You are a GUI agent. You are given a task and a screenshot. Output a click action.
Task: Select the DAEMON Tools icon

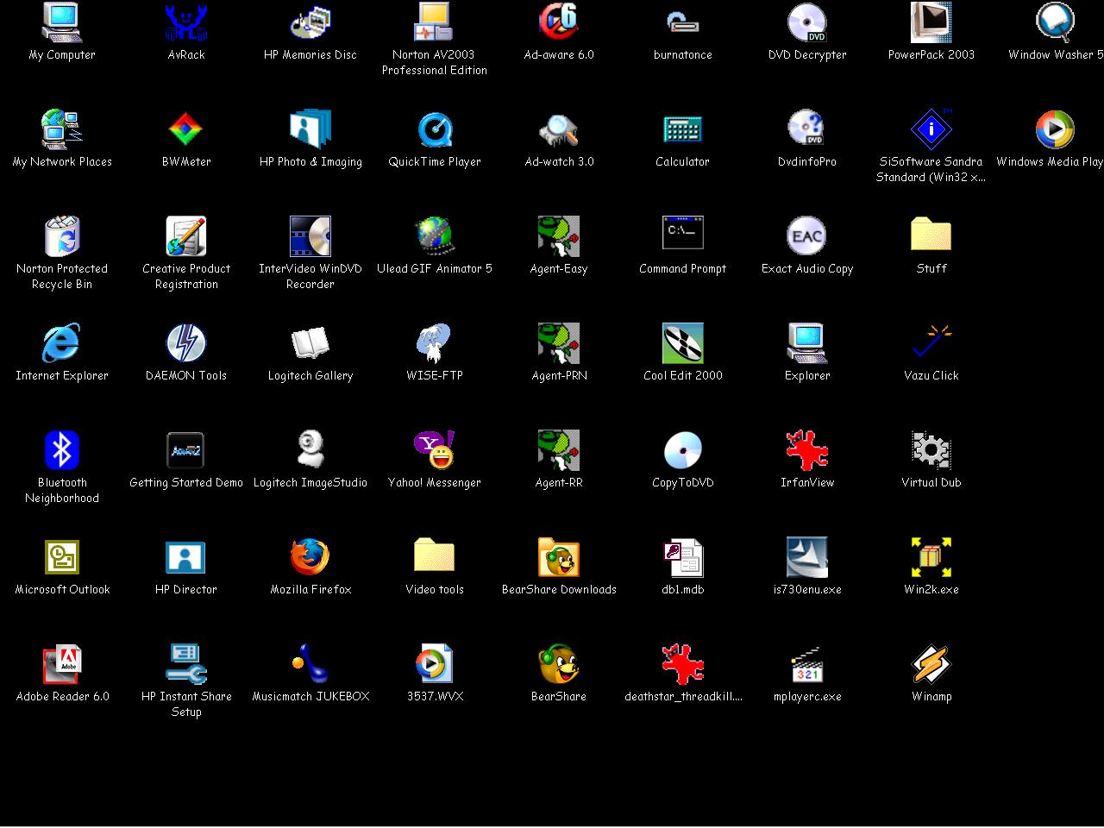pyautogui.click(x=186, y=343)
